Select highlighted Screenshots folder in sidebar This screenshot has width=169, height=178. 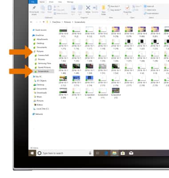point(43,71)
